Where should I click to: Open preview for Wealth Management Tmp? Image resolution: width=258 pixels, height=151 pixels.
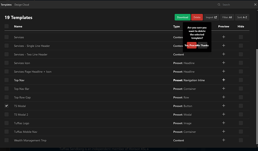click(x=224, y=140)
